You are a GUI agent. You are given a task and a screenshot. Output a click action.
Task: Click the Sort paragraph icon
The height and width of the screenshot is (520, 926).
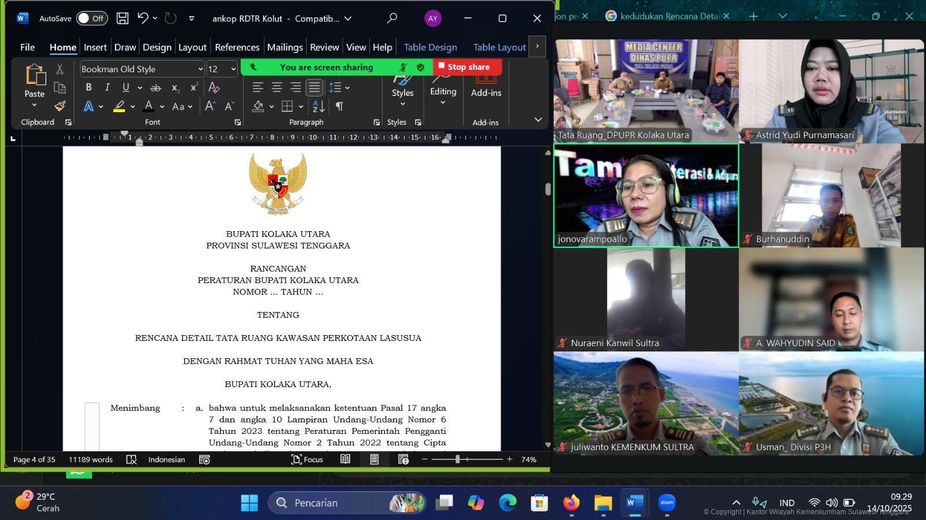click(x=318, y=106)
